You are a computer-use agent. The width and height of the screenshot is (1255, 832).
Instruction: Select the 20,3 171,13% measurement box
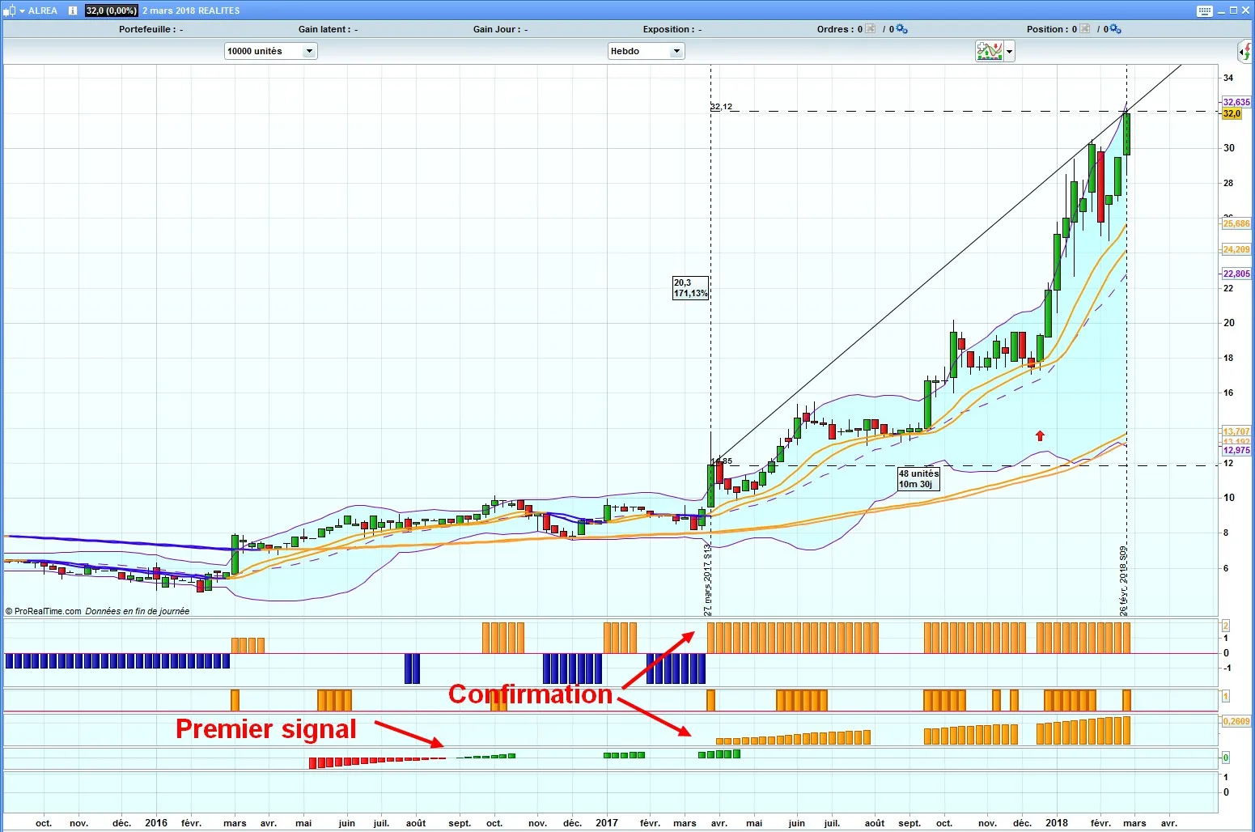[x=690, y=288]
